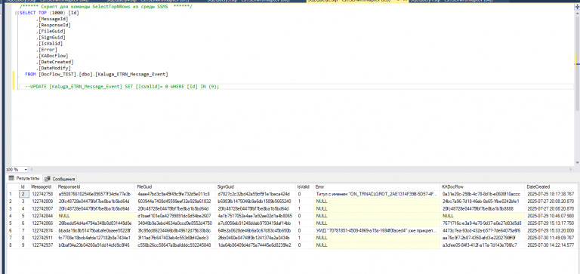Click the editor vertical scrollbar down arrow
This screenshot has width=580, height=274.
578,163
